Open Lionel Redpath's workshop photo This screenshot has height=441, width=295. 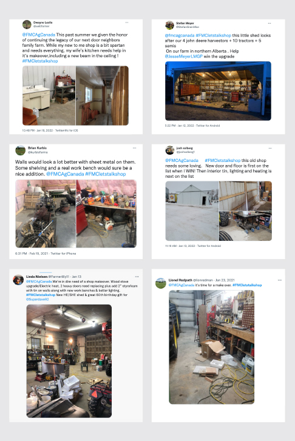212,347
